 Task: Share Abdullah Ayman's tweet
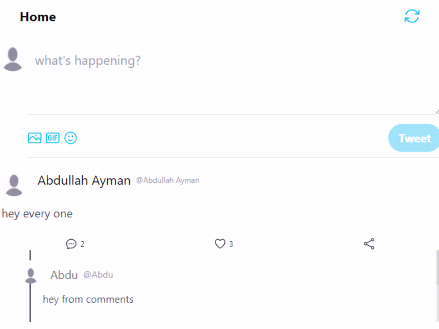coord(369,244)
